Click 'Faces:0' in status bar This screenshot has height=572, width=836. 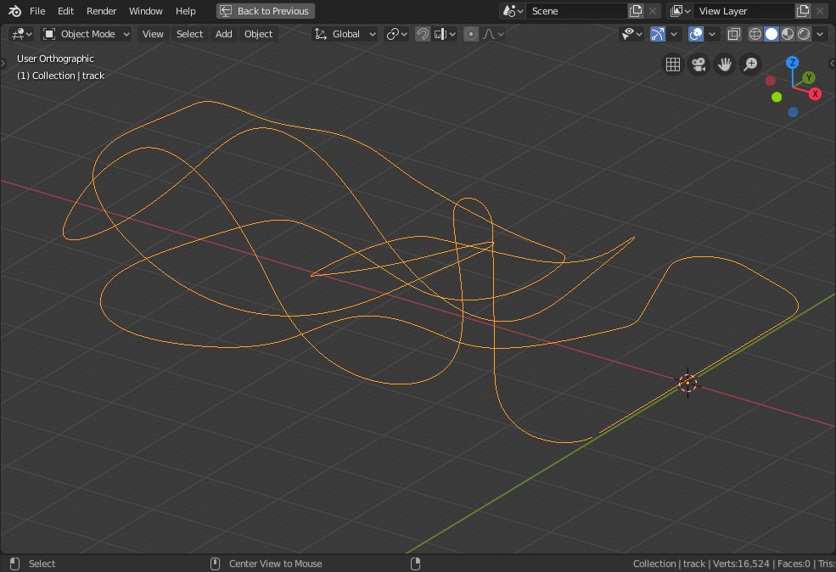click(794, 564)
